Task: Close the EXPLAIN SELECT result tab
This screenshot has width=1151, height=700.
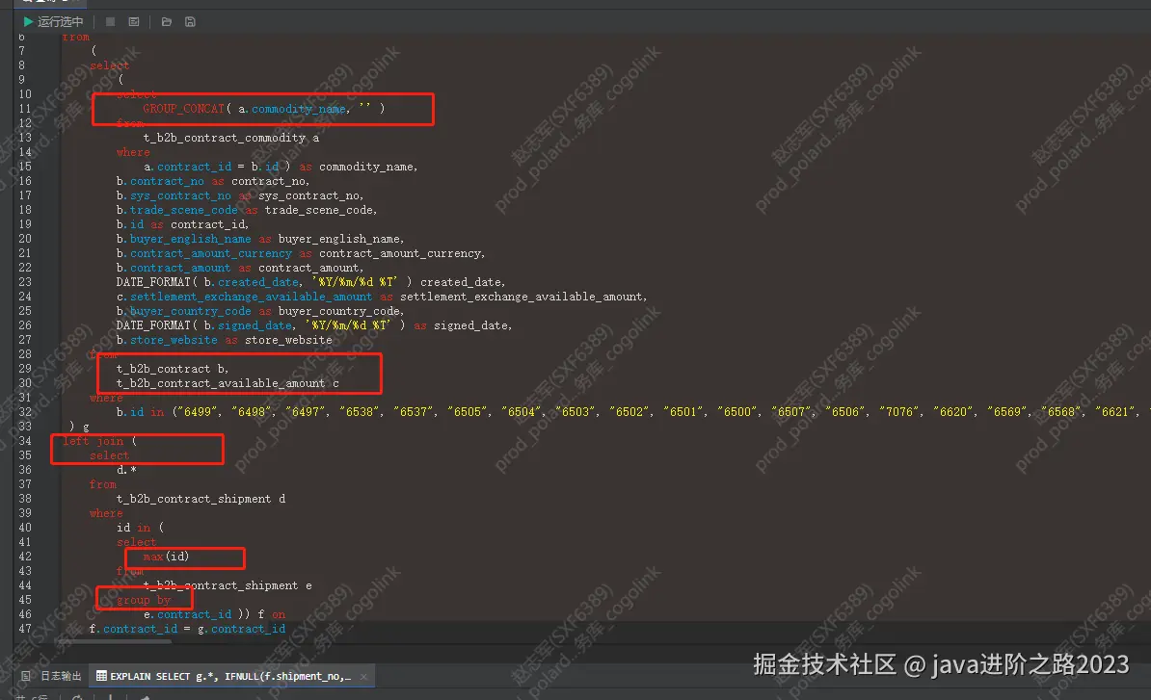Action: [x=363, y=676]
